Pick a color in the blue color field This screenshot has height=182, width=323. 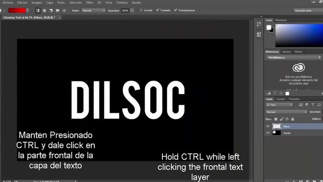299,35
